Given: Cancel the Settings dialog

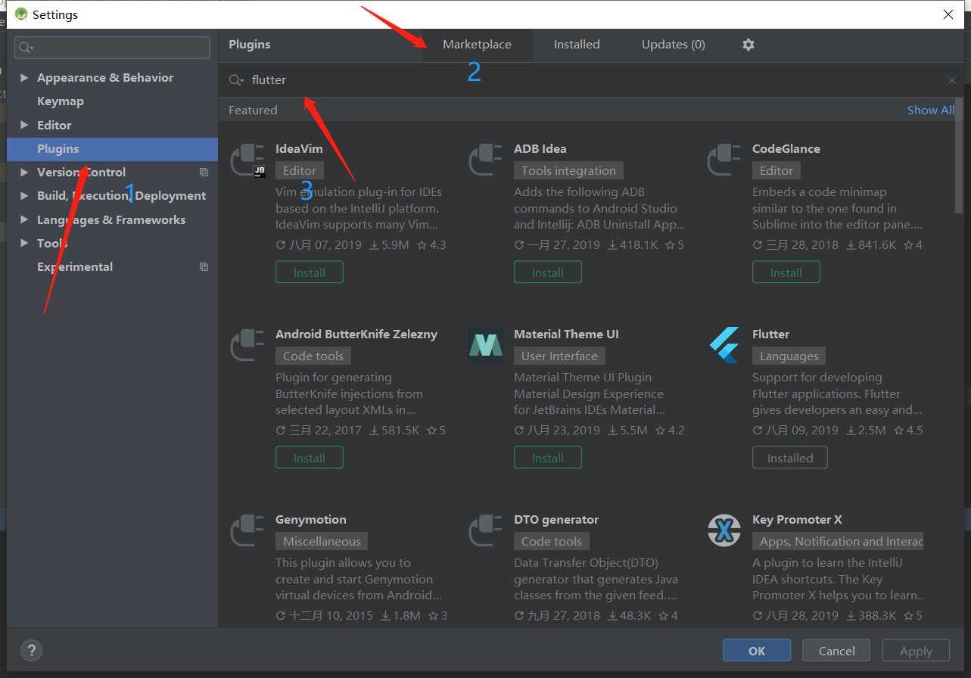Looking at the screenshot, I should point(837,651).
